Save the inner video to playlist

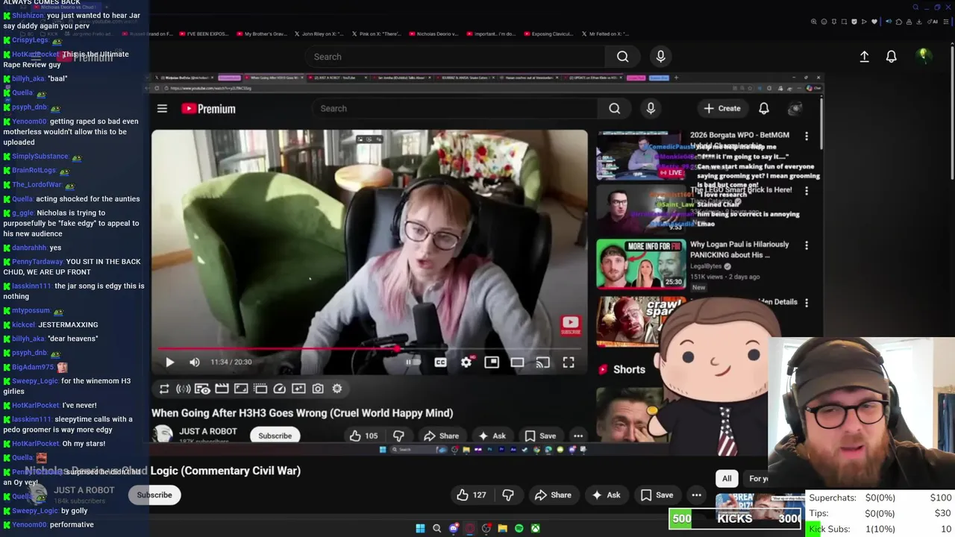pos(540,436)
